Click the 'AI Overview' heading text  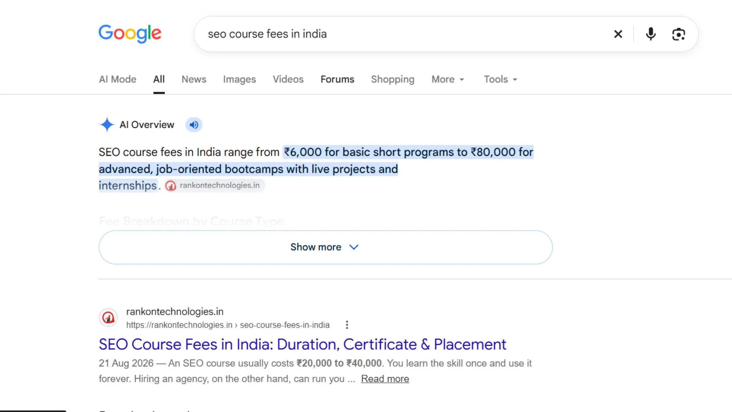point(147,125)
